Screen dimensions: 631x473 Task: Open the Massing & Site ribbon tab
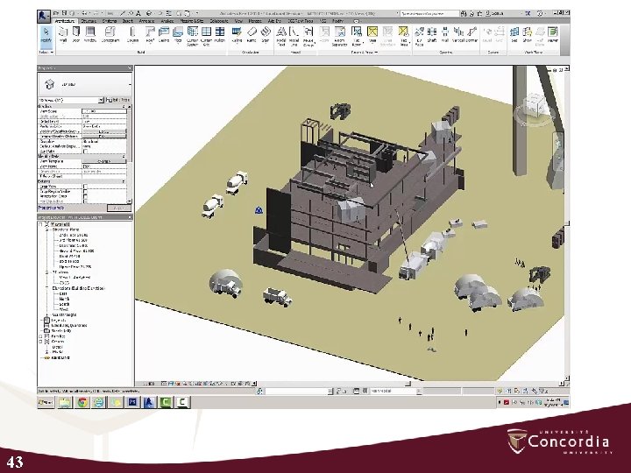click(192, 21)
